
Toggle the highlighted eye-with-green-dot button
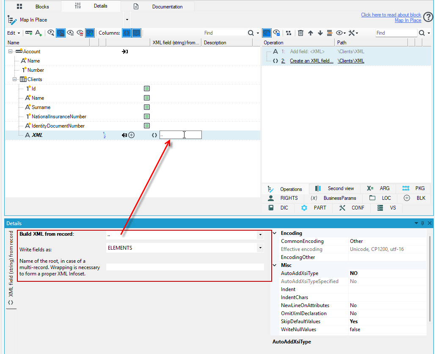[x=90, y=33]
